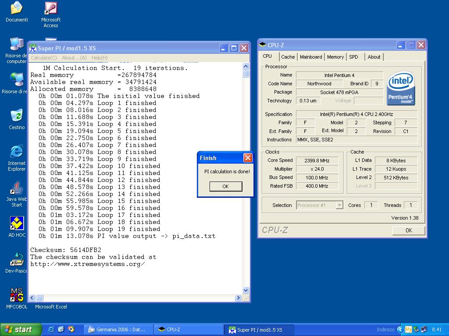Click Specification Intel Pentium 4 2.40GHz field

coord(356,114)
